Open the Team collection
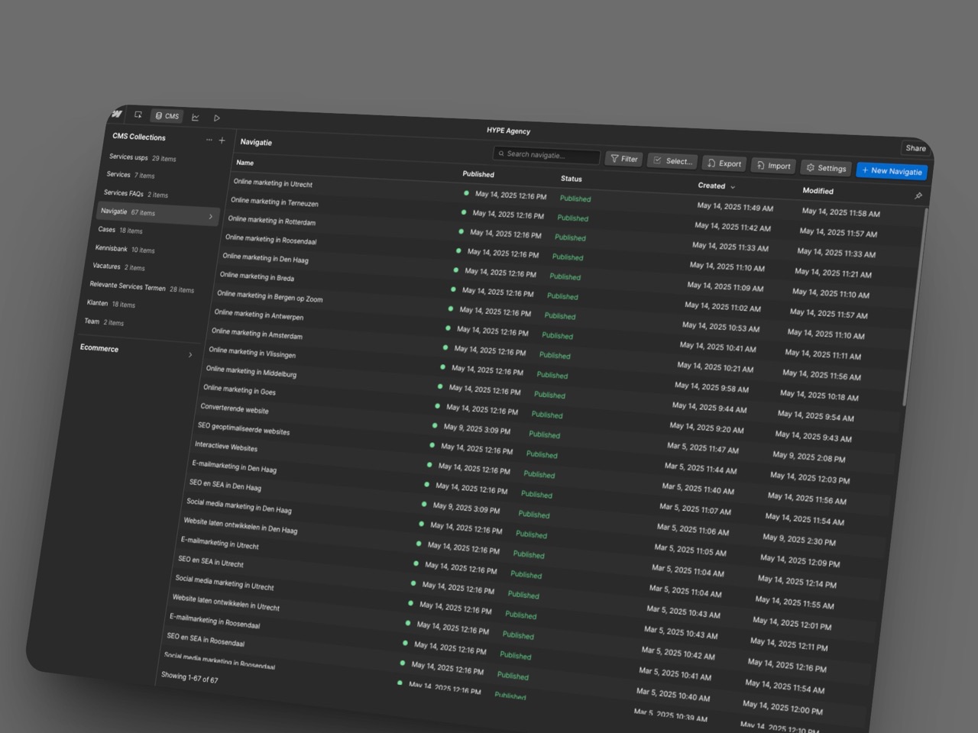 pos(104,322)
